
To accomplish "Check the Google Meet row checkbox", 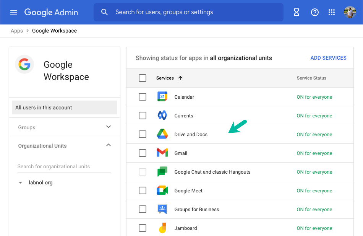I will 143,190.
